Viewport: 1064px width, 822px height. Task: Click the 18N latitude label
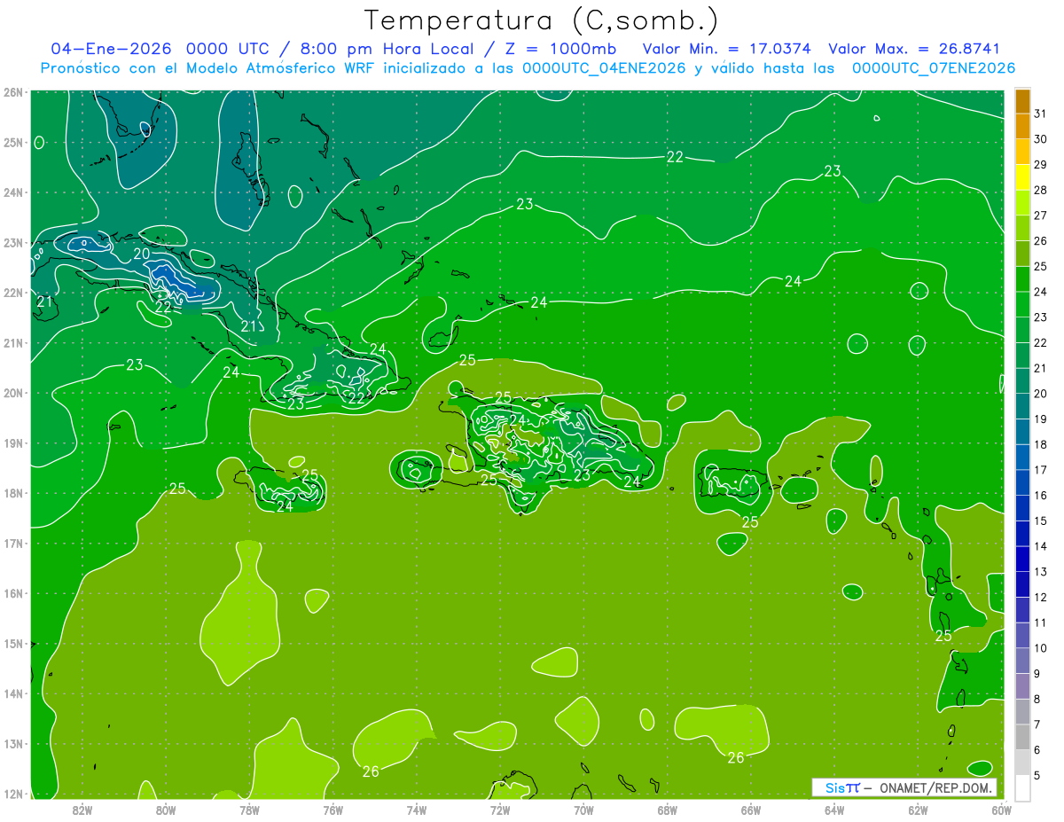click(x=12, y=493)
